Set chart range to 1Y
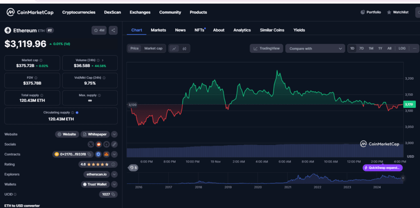Screen dimensions: 420x208 (x=380, y=48)
